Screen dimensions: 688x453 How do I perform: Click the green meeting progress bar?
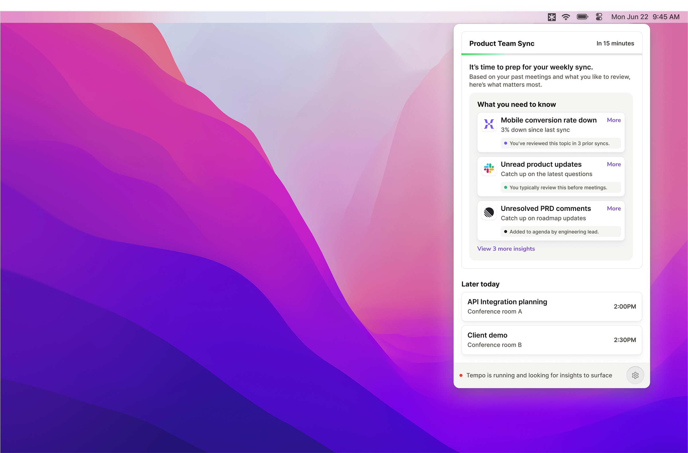coord(483,54)
